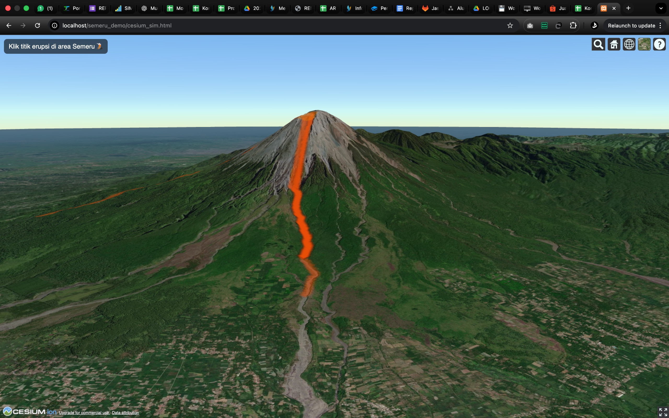Click Upgrade for commercial use link
669x418 pixels.
click(84, 413)
